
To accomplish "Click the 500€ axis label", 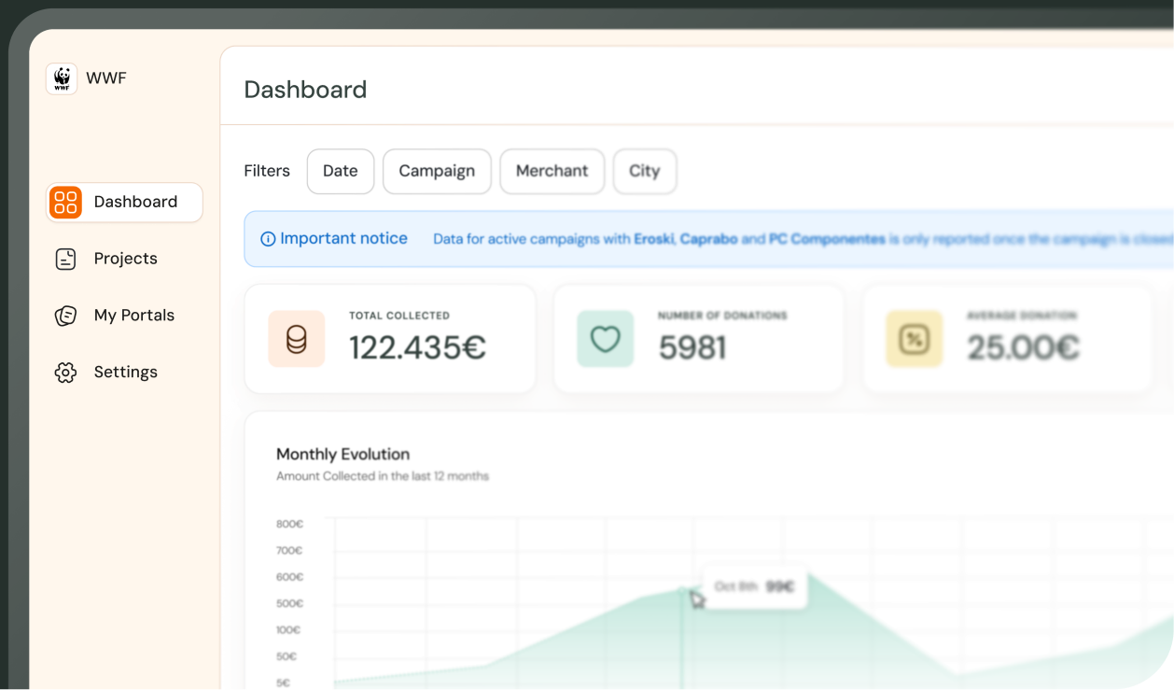I will coord(289,604).
